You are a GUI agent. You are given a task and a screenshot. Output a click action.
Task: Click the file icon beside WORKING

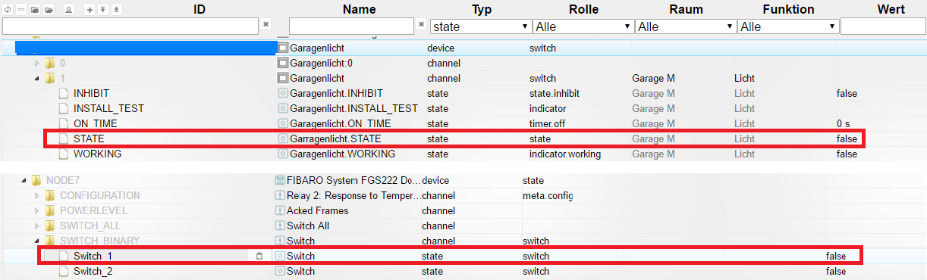pyautogui.click(x=64, y=154)
